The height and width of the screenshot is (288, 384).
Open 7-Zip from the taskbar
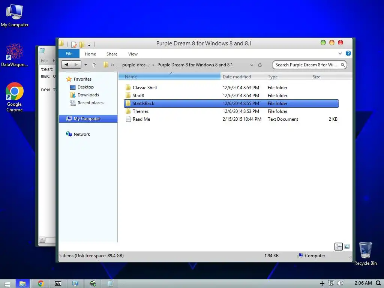click(58, 283)
